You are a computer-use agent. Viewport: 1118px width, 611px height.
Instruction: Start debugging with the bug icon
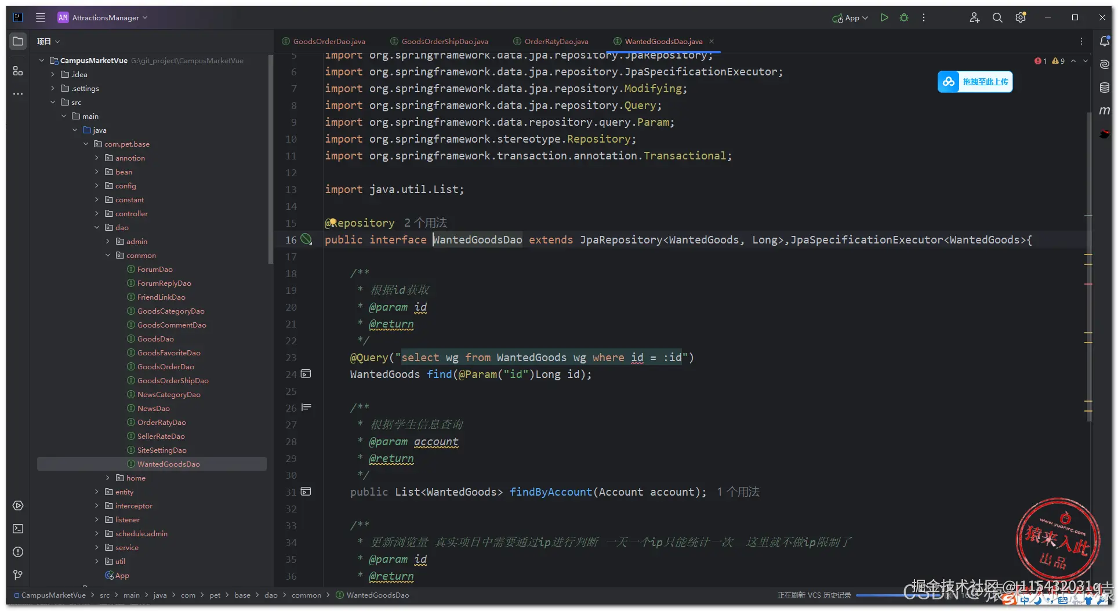click(904, 17)
